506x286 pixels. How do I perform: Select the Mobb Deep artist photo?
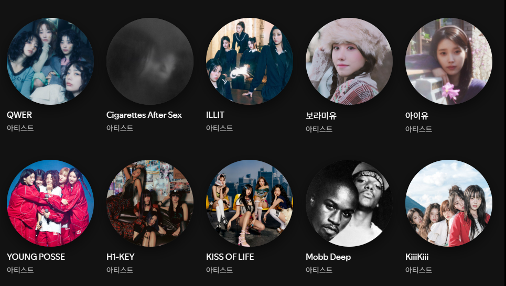pos(349,203)
